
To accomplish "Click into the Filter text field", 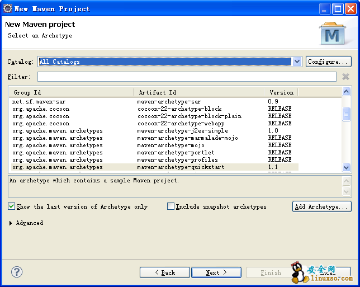I will (x=186, y=77).
